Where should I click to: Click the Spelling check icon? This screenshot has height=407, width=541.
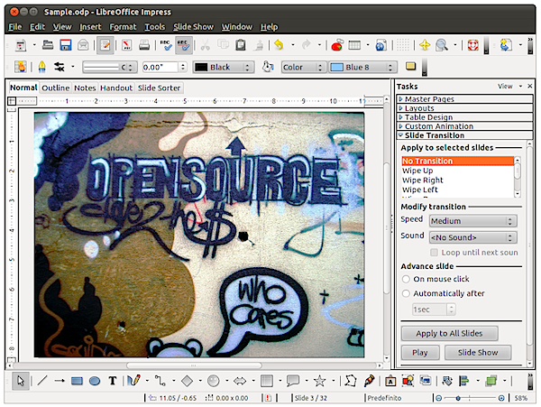click(166, 45)
